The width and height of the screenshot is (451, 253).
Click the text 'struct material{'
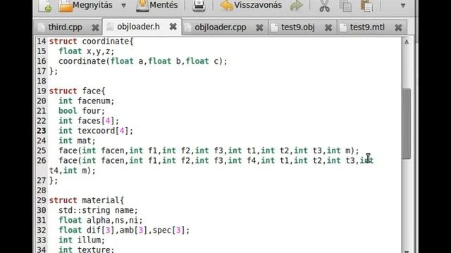coord(87,200)
